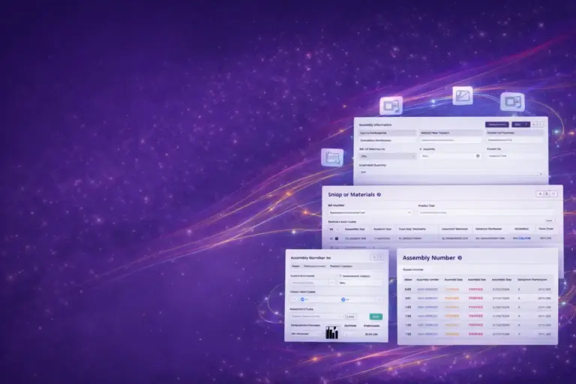
Task: Click the rightmost floating monitor icon above the panels
Action: tap(512, 101)
